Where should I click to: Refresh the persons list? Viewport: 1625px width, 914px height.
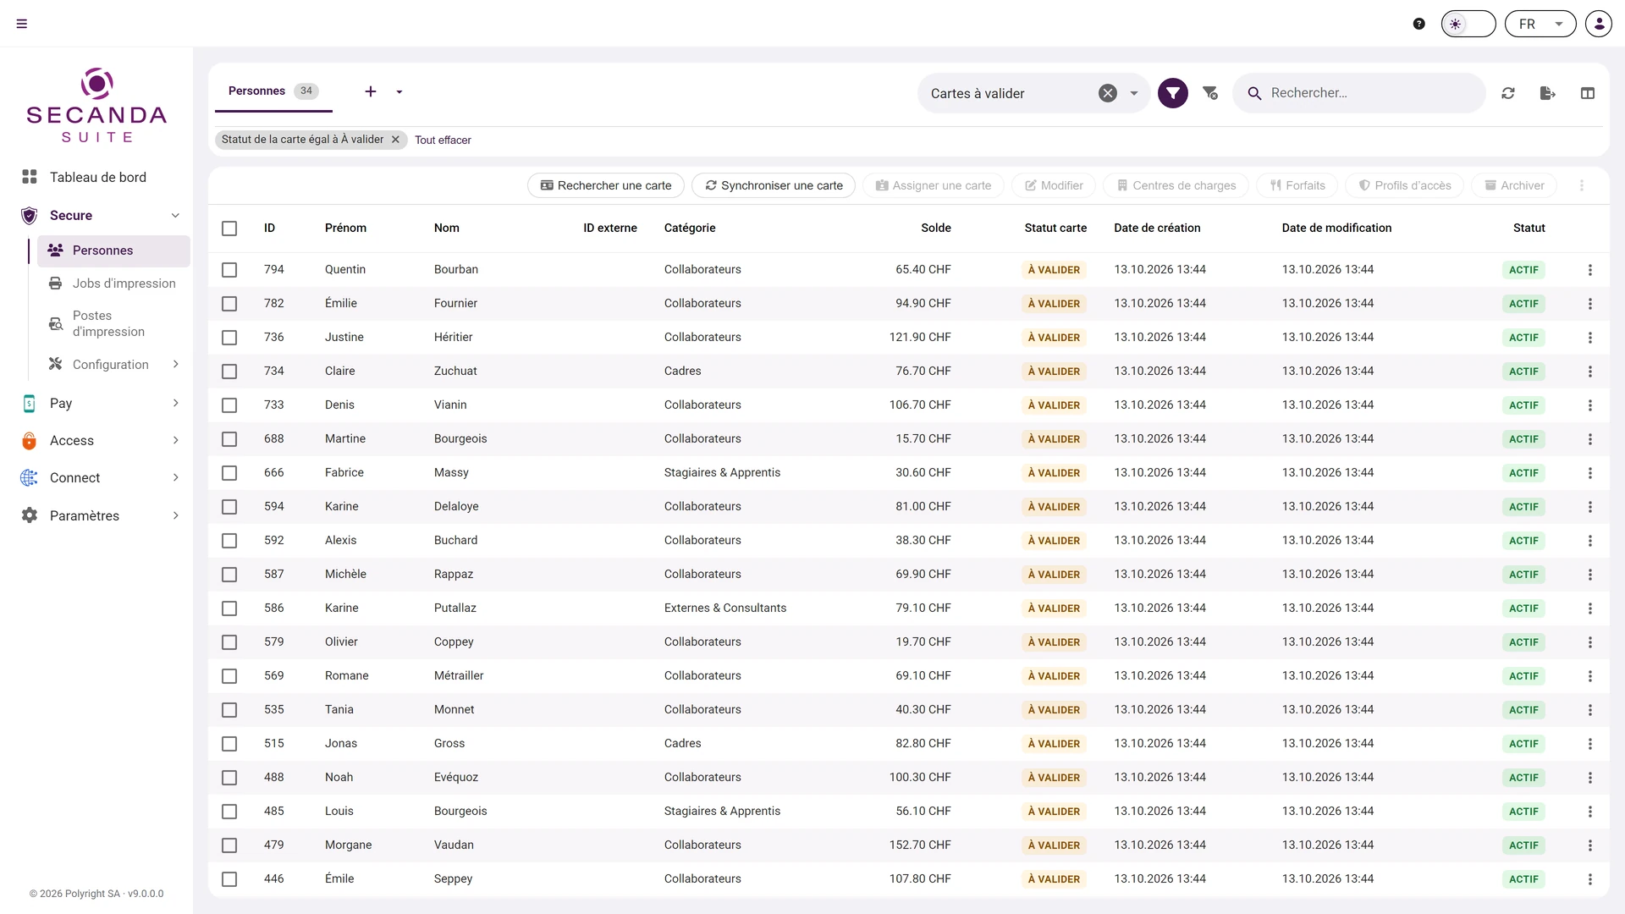click(1508, 93)
